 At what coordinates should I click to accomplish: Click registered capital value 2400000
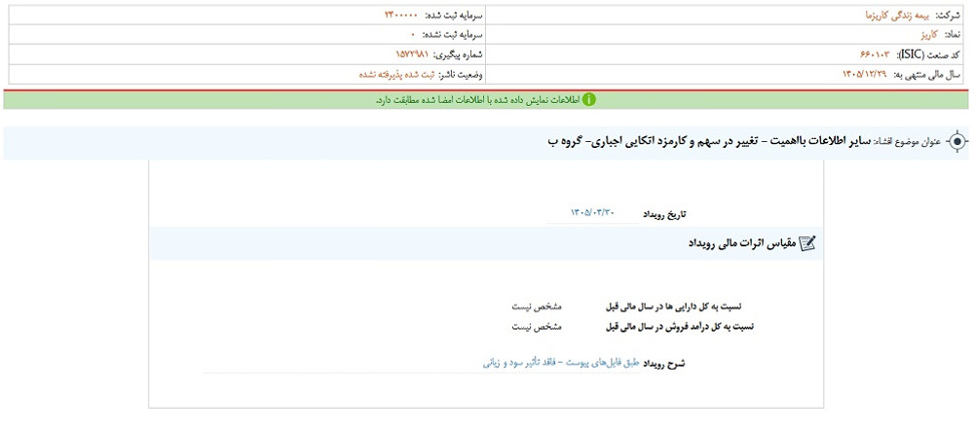[x=401, y=15]
